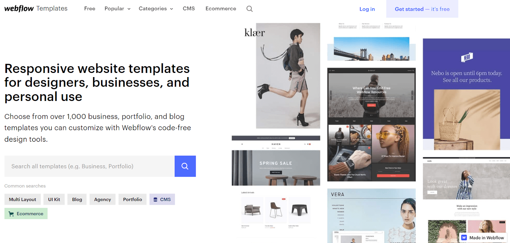The width and height of the screenshot is (510, 243).
Task: Select the Made in Webflow badge
Action: [483, 238]
